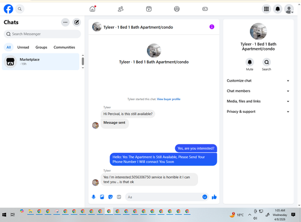
Task: Open the Marketplace conversation in chat list
Action: [x=40, y=62]
